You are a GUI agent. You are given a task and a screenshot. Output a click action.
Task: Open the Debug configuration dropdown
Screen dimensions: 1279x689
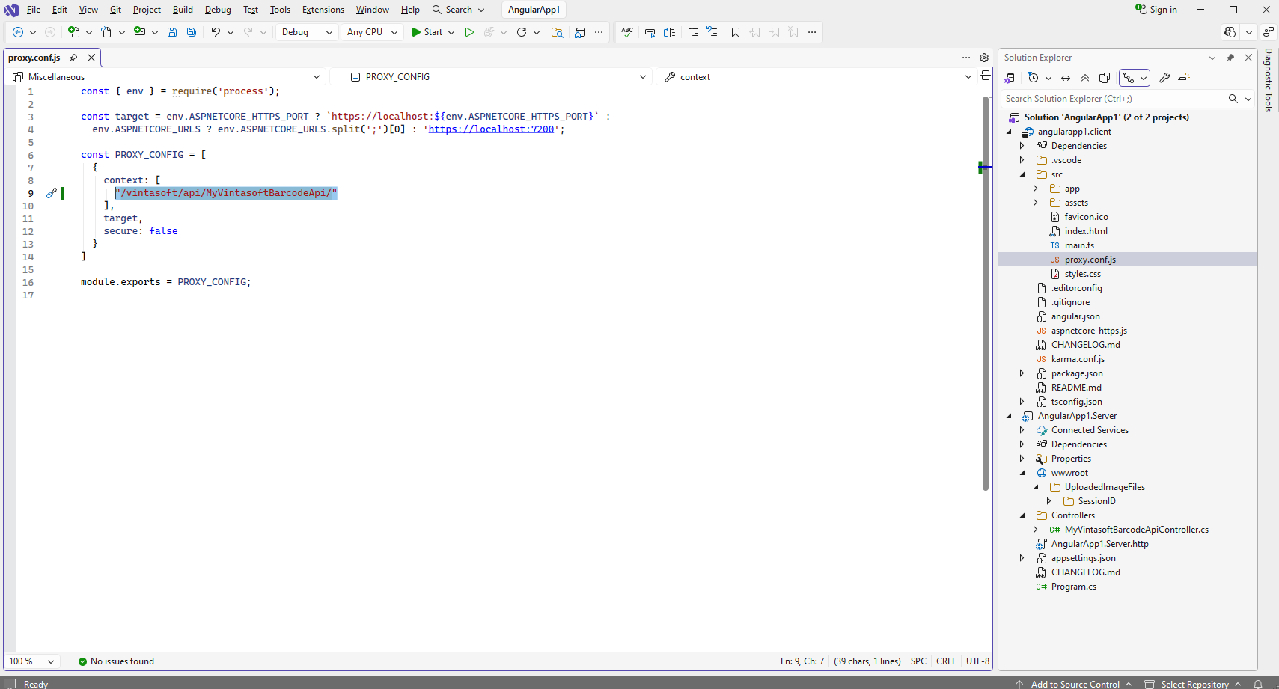point(307,32)
